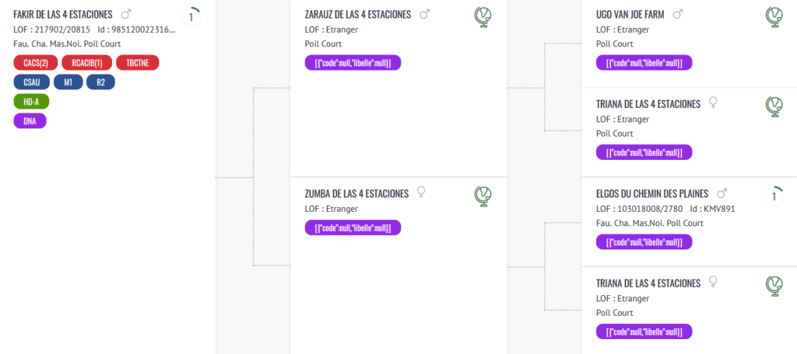Click the female symbol next to Zumba de las 4 Estaciones
Image resolution: width=797 pixels, height=354 pixels.
pyautogui.click(x=421, y=193)
